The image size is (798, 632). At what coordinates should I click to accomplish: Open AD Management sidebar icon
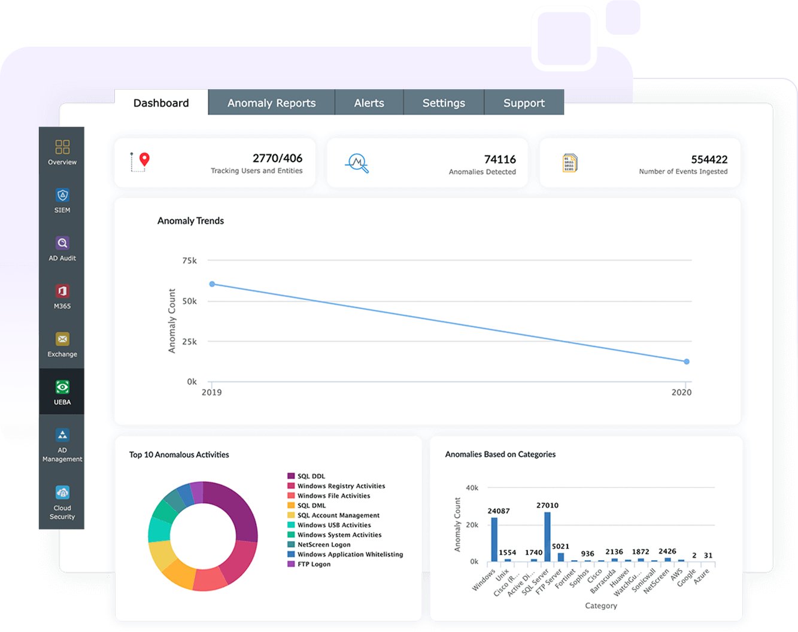(62, 435)
